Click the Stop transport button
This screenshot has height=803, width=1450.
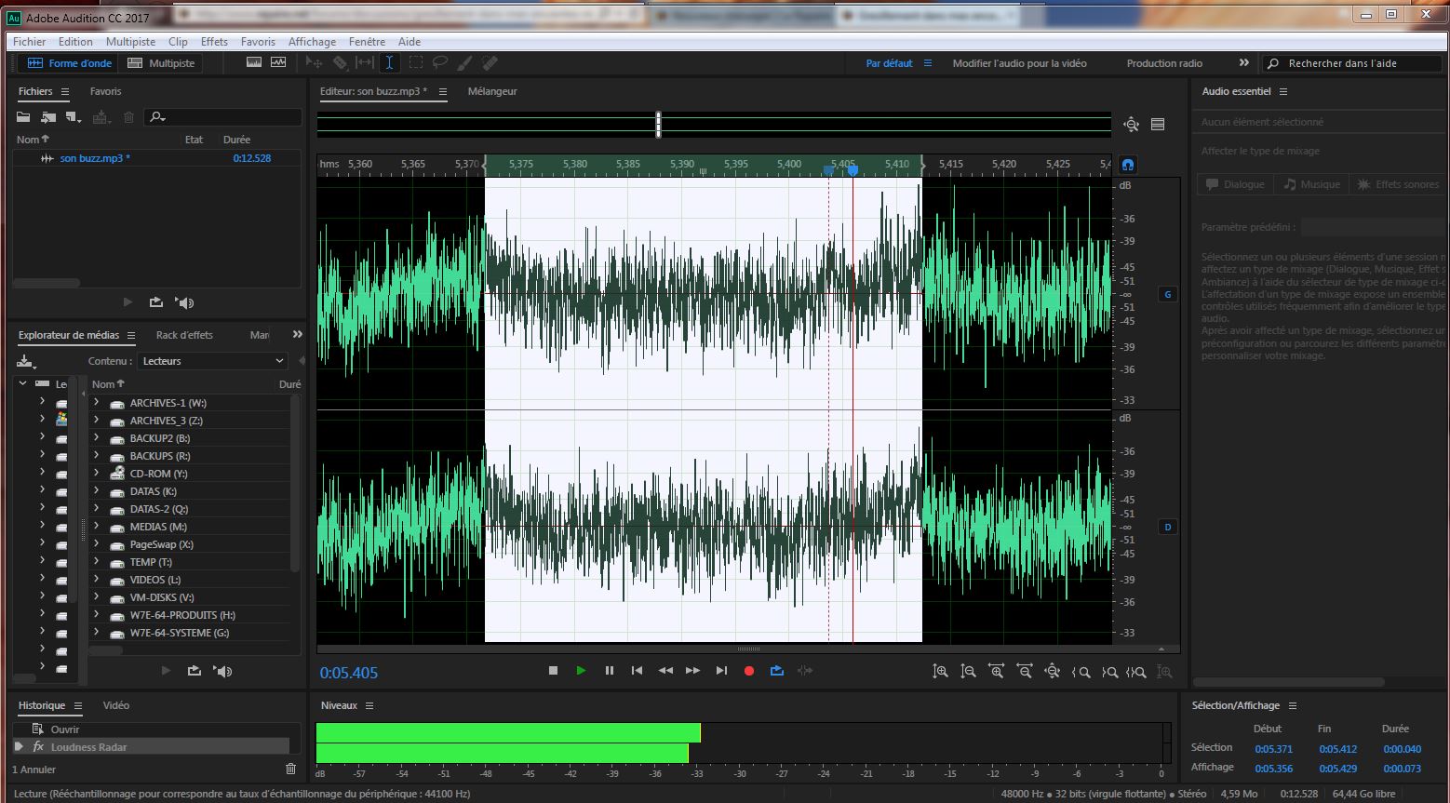(553, 671)
